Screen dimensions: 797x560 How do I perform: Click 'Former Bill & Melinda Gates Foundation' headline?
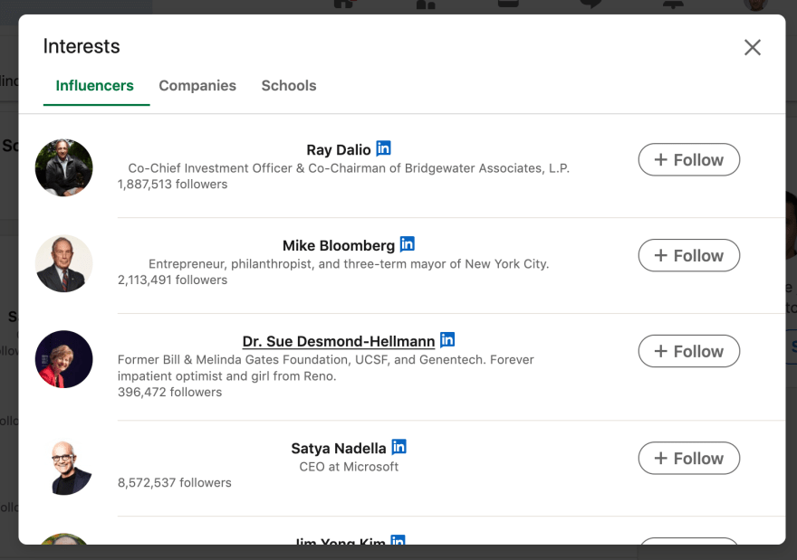click(326, 367)
